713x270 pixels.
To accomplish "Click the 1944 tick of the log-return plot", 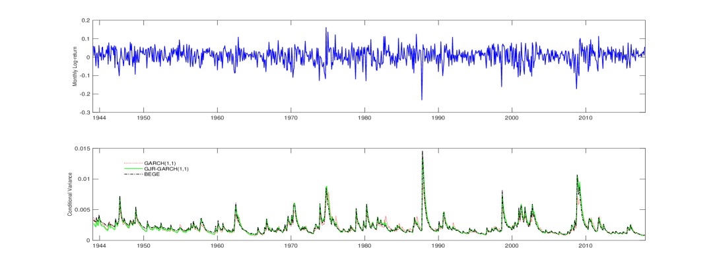I will click(99, 117).
